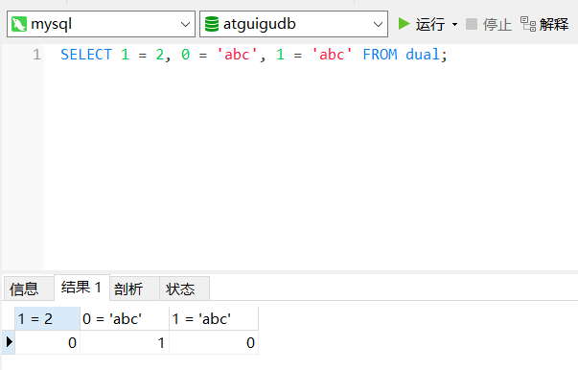The image size is (578, 370).
Task: Click the "0 = 'abc'" column header
Action: click(x=125, y=319)
